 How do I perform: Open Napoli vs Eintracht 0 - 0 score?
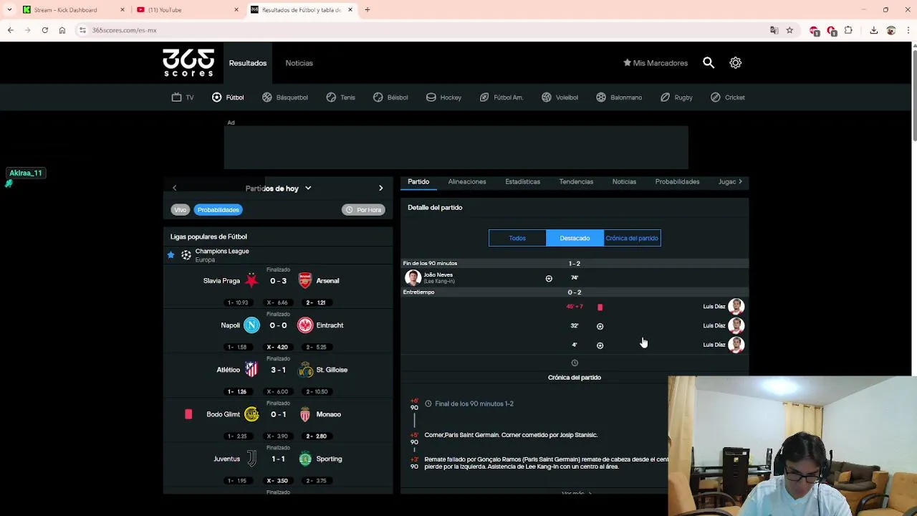(x=278, y=325)
